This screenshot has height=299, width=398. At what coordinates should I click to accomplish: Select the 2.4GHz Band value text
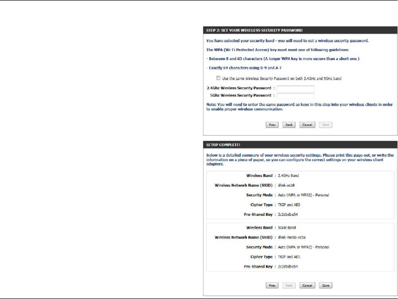[x=288, y=176]
